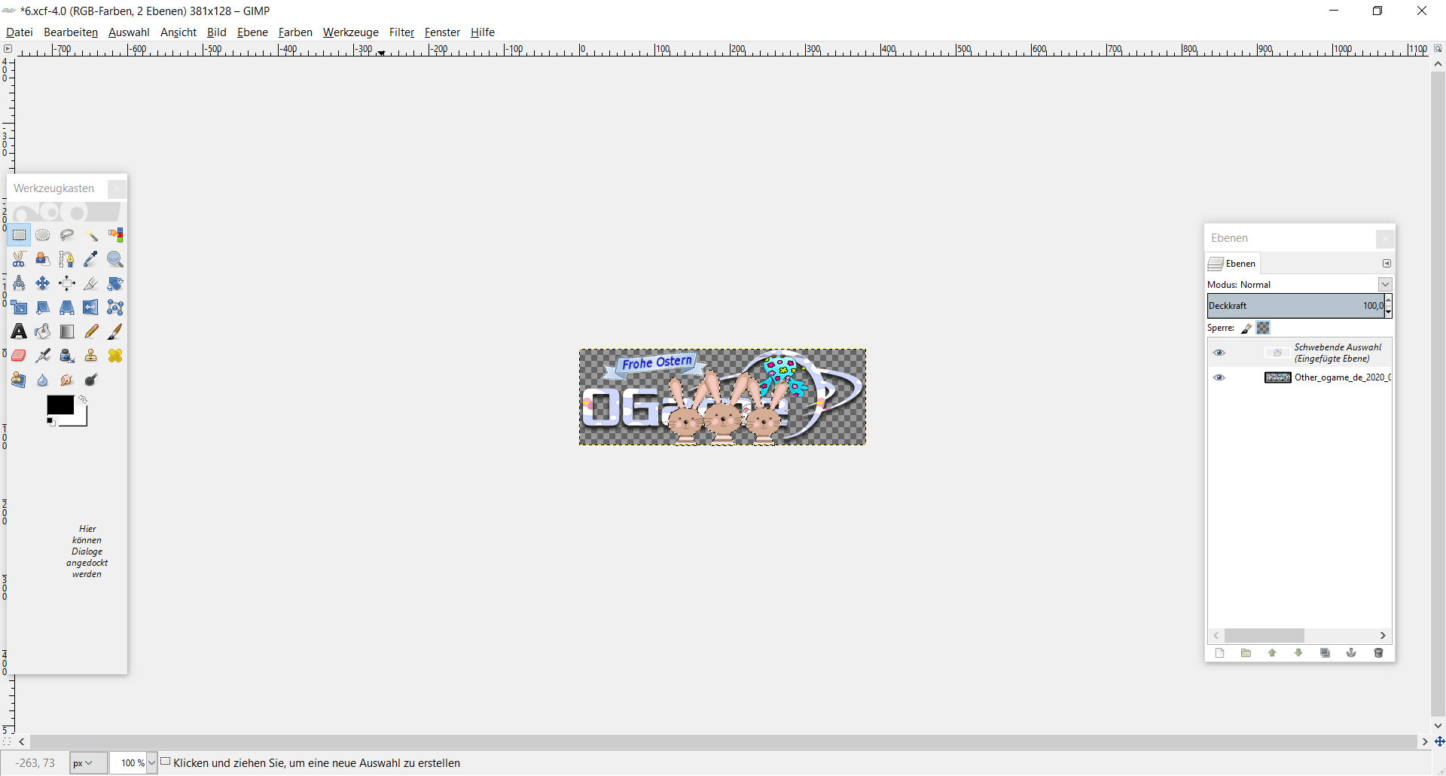Select the Scale tool
Image resolution: width=1446 pixels, height=776 pixels.
coord(19,307)
